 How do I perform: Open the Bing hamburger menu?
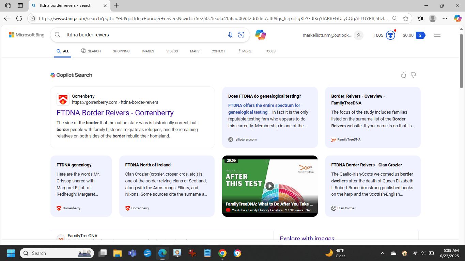437,35
